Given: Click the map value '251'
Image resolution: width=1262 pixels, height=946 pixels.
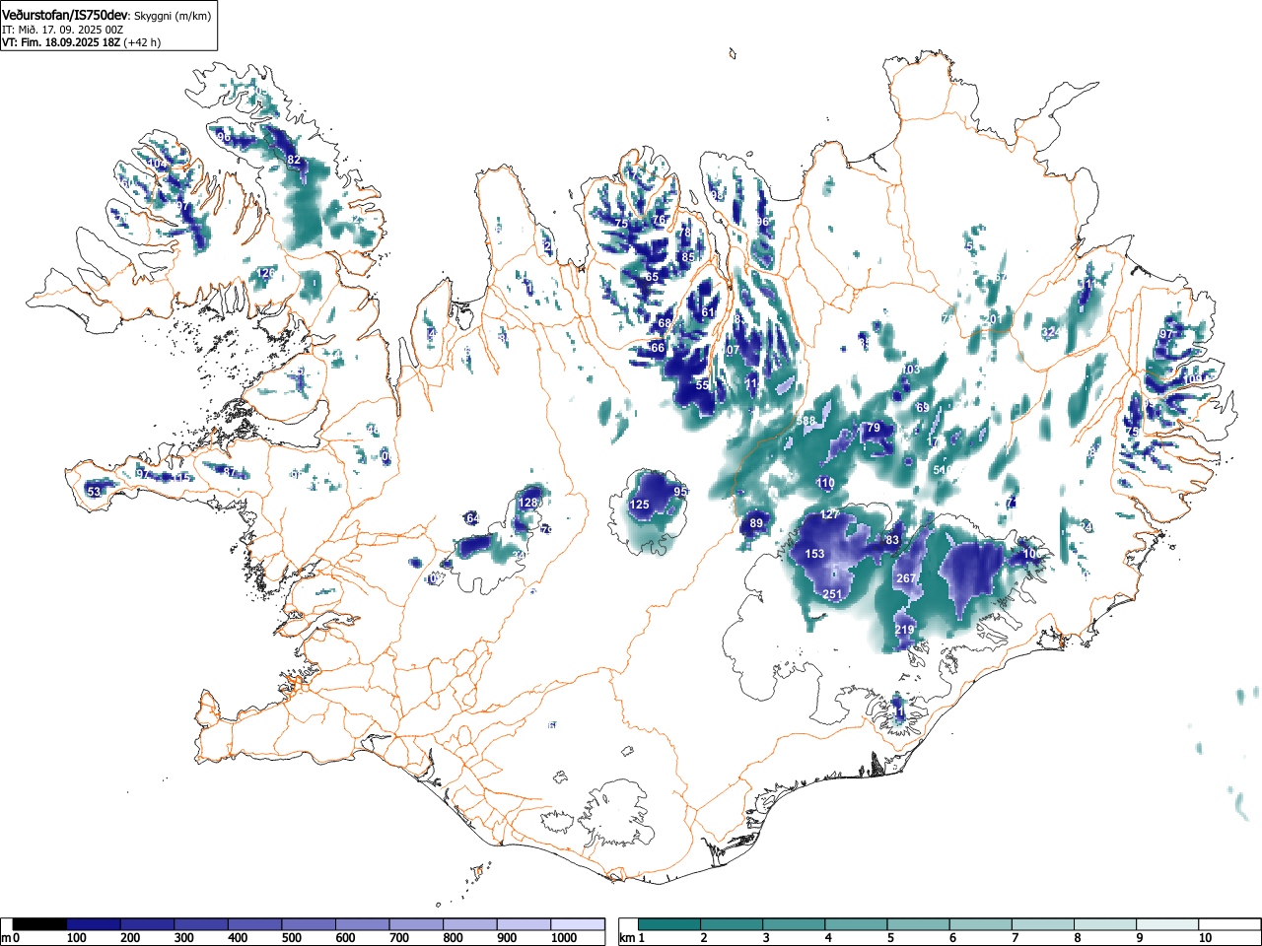Looking at the screenshot, I should (832, 594).
